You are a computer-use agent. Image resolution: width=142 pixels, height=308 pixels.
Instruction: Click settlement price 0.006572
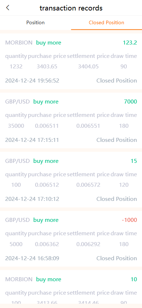click(88, 185)
